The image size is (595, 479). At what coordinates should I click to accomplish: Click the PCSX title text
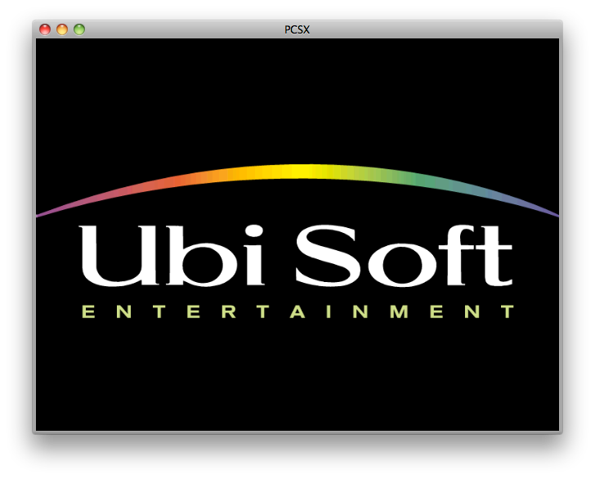297,29
